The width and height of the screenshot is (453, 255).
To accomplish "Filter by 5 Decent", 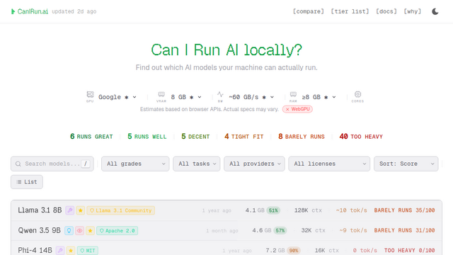I will click(x=195, y=137).
